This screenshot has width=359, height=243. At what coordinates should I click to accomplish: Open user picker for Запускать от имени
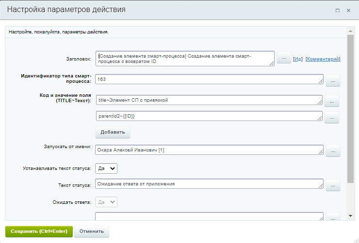coord(332,151)
